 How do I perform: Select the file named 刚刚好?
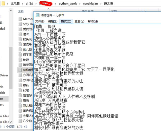[x=27, y=95]
